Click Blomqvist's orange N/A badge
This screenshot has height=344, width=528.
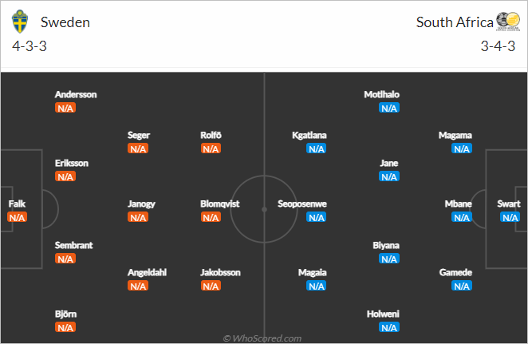[x=211, y=217]
